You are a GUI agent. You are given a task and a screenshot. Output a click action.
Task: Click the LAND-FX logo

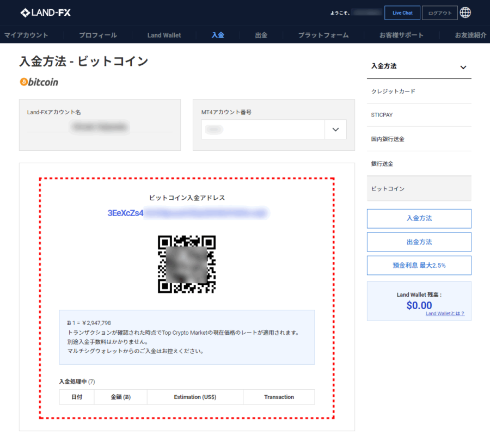46,13
